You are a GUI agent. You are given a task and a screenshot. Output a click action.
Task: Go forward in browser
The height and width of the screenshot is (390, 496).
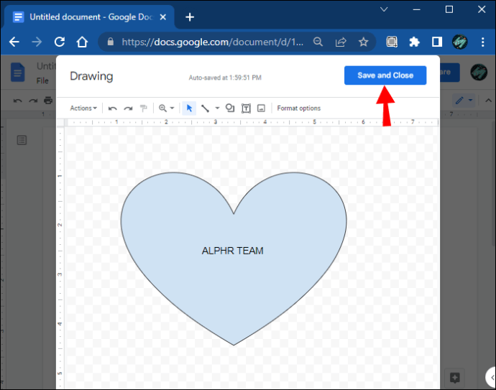pos(37,42)
